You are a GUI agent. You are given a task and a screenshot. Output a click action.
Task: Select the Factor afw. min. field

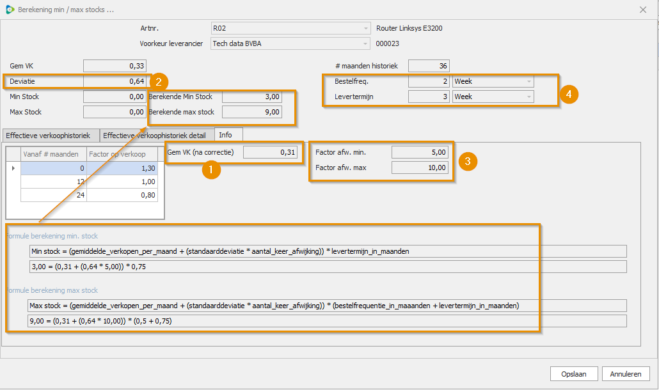tap(420, 153)
